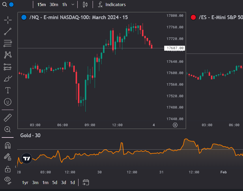
Task: Select the crosshair cursor tool
Action: [8, 20]
